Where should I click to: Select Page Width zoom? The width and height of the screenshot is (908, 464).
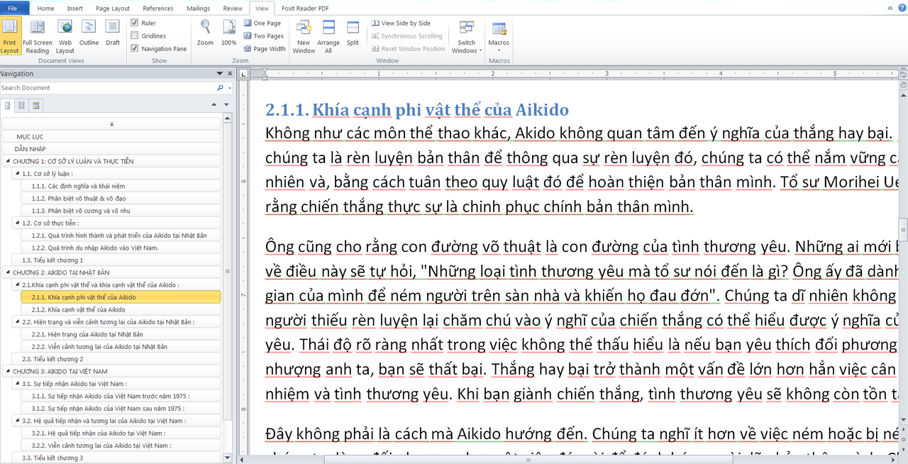(265, 49)
